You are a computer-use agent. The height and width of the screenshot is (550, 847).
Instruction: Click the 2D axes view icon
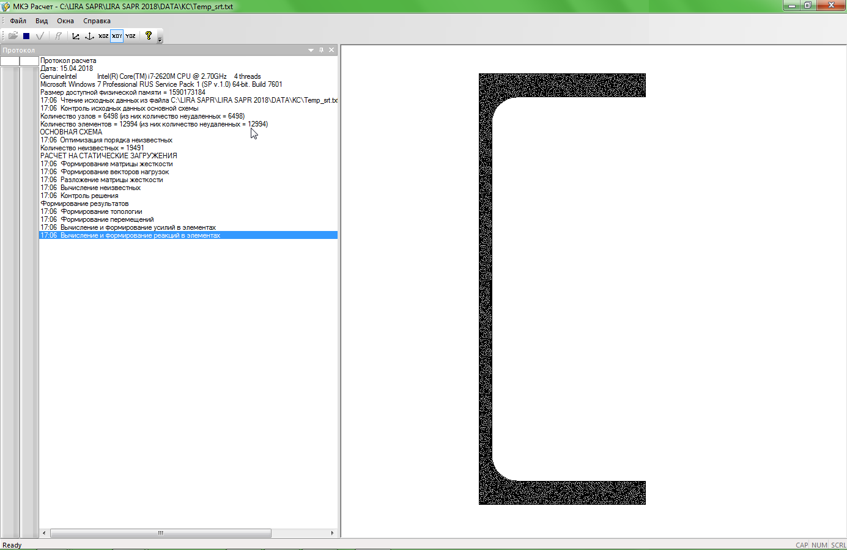click(76, 36)
